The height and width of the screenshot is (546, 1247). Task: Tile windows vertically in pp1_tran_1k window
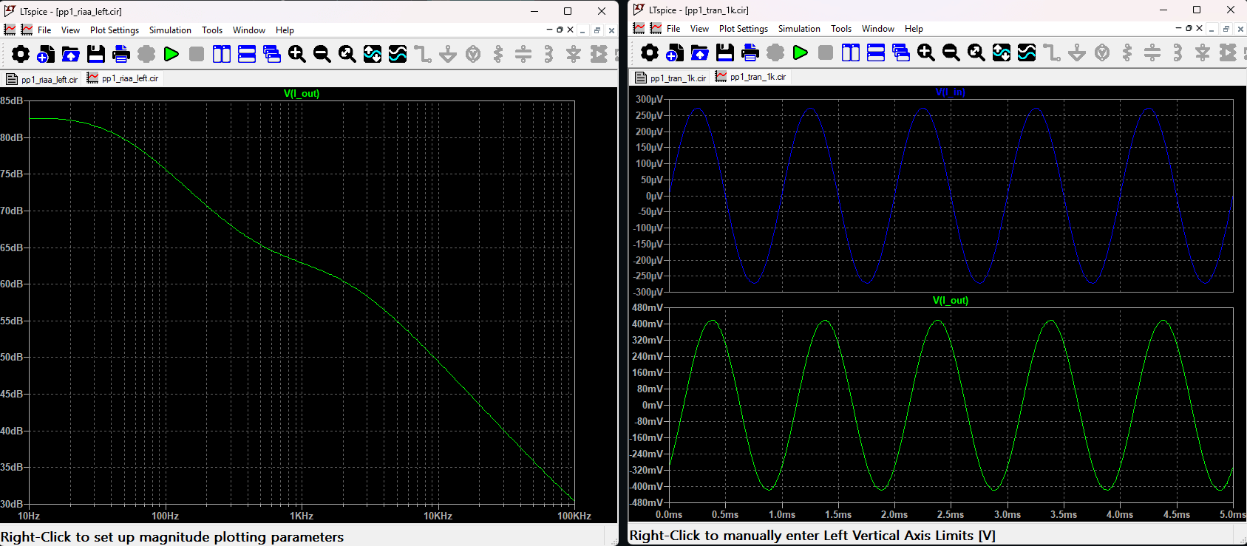pos(851,52)
